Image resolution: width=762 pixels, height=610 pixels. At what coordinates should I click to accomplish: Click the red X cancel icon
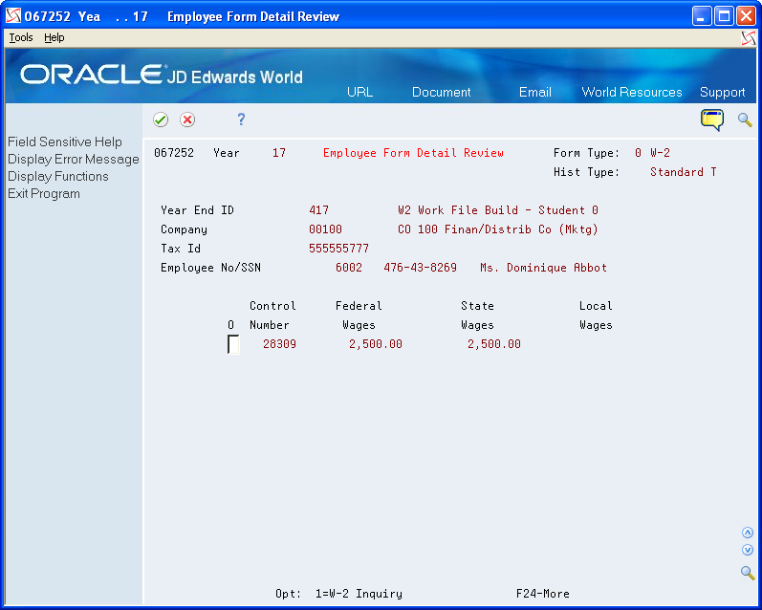[x=187, y=120]
